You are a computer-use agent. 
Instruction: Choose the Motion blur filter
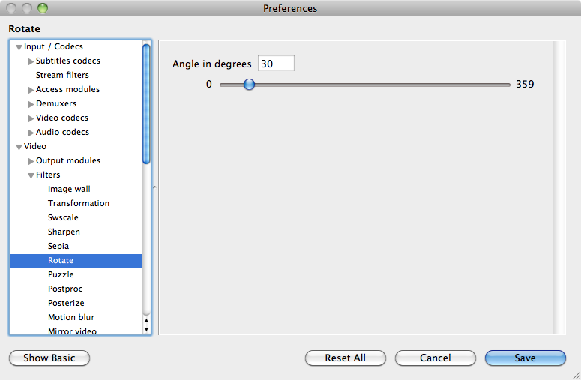point(71,317)
